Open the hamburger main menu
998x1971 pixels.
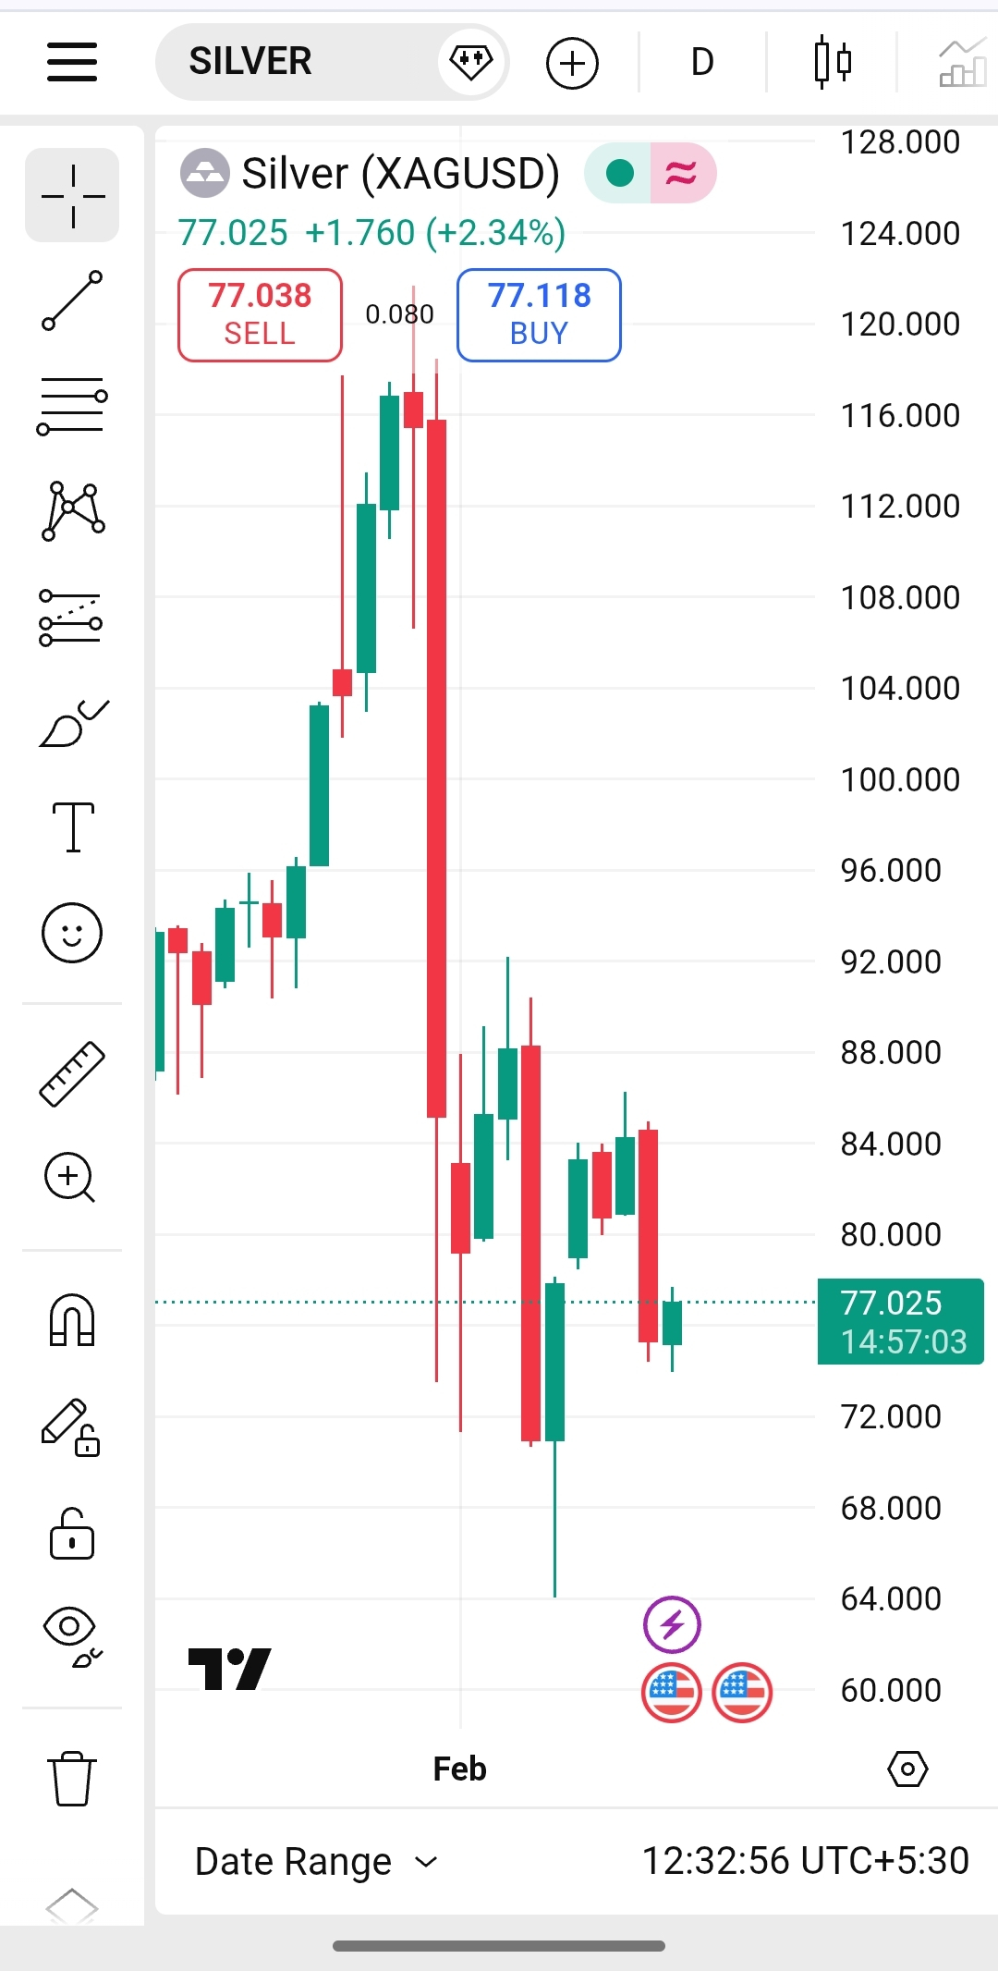pyautogui.click(x=72, y=62)
